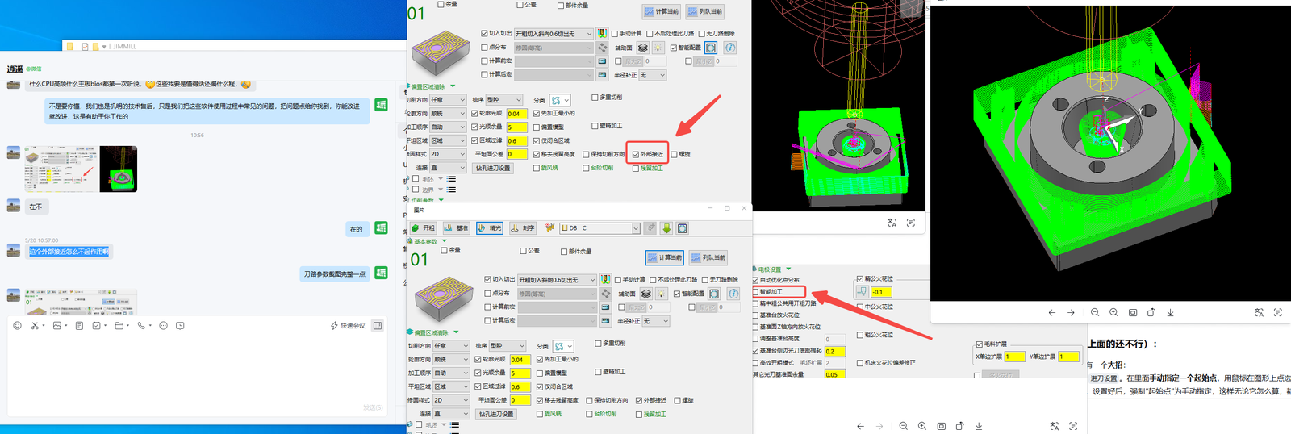Click the layers icon next to 辅助面 in 图片 window
Image resolution: width=1291 pixels, height=434 pixels.
646,294
